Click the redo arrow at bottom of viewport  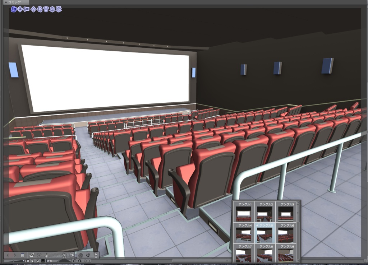79,260
